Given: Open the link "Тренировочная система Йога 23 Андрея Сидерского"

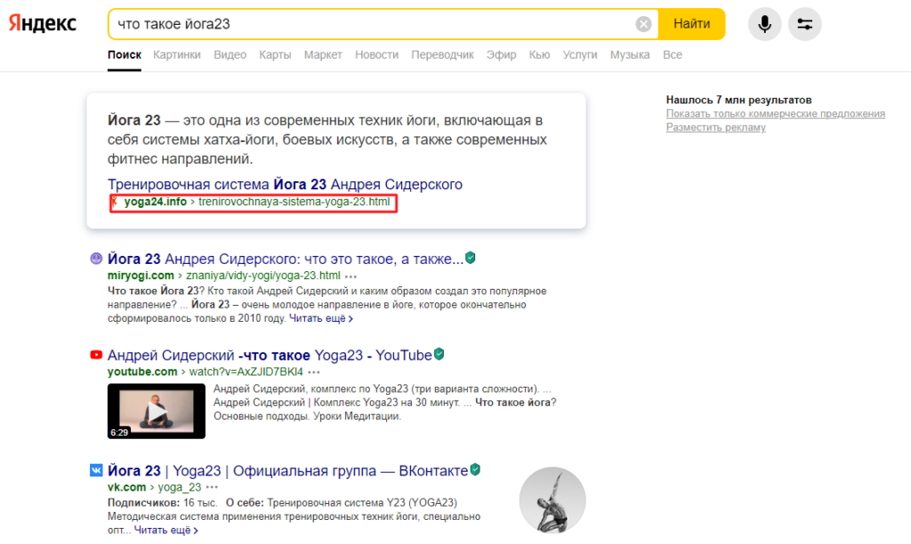Looking at the screenshot, I should click(285, 184).
